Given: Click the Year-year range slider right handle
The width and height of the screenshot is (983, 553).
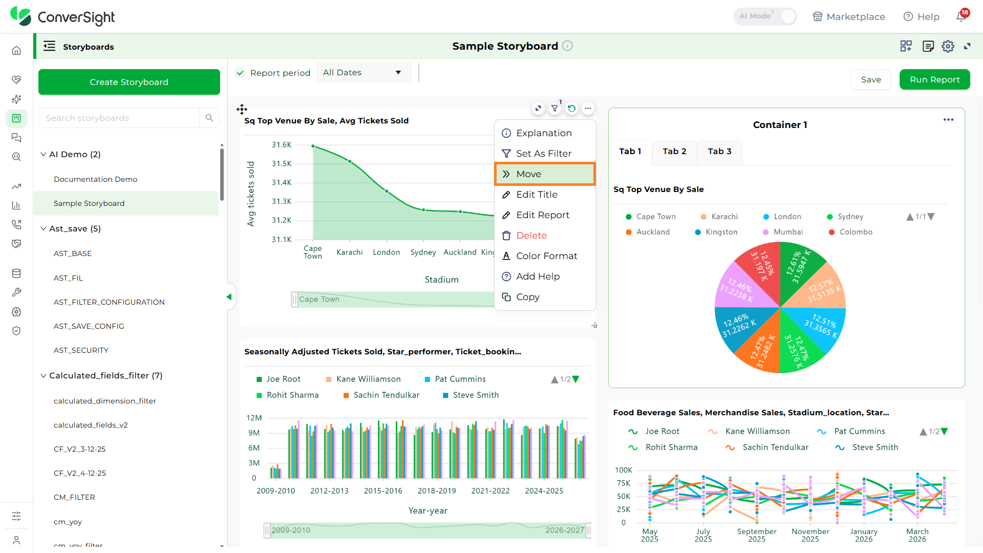Looking at the screenshot, I should pos(589,530).
